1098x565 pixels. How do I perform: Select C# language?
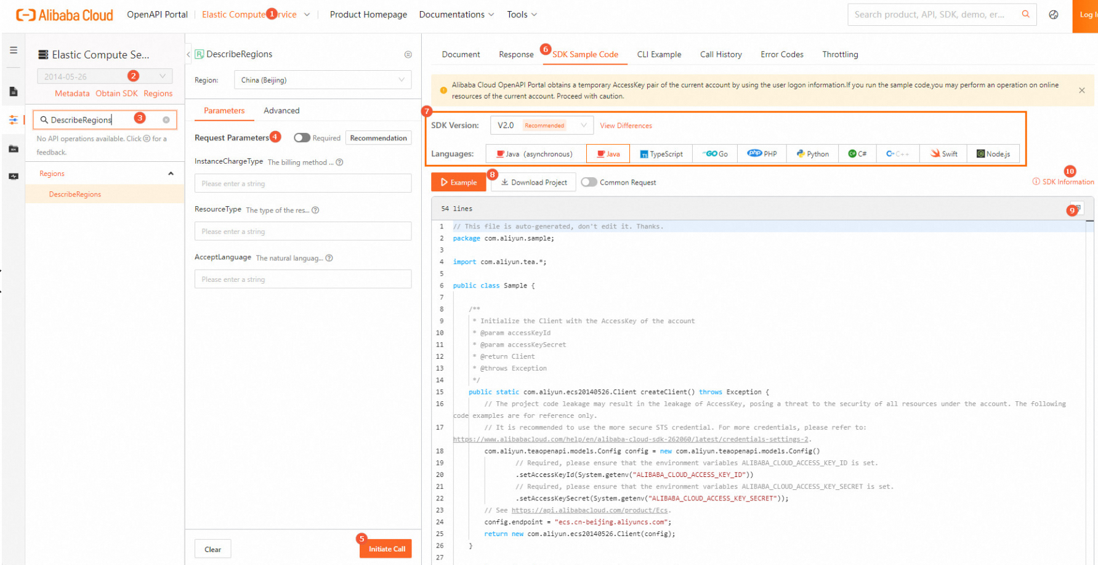(x=857, y=154)
